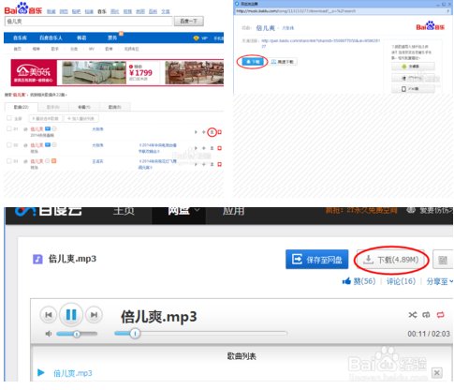454x390 pixels.
Task: Click play-selected-songs button above results
Action: 46,119
